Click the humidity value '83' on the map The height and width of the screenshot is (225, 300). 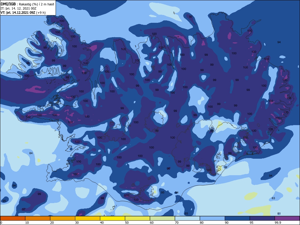(x=273, y=198)
